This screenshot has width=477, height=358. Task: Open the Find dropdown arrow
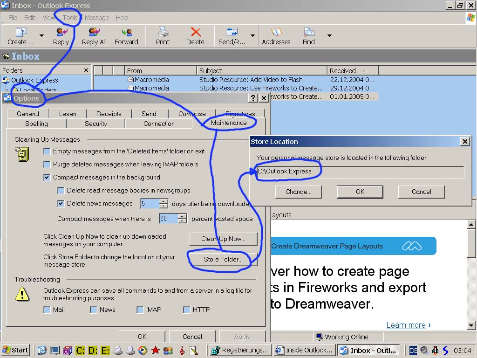[329, 35]
